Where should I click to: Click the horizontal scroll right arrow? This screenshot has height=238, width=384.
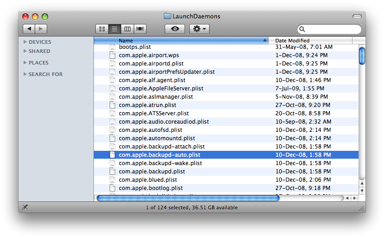(354, 198)
